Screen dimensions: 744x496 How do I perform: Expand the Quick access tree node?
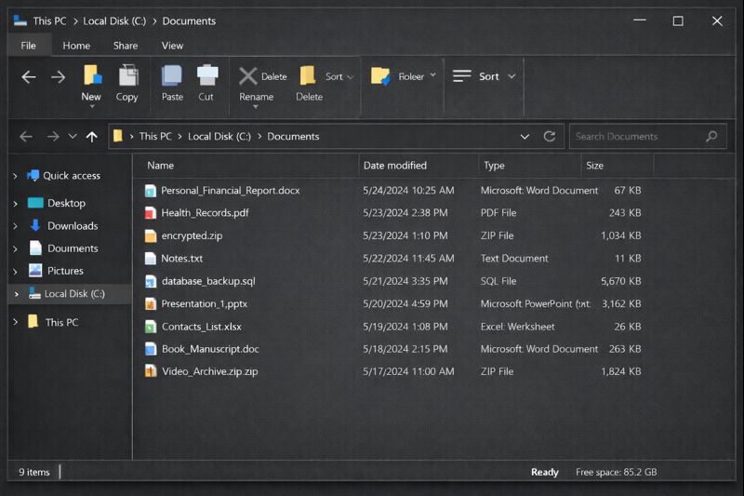pos(15,176)
